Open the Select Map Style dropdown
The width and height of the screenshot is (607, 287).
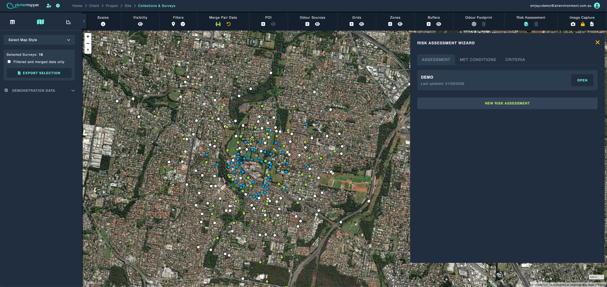pyautogui.click(x=39, y=40)
